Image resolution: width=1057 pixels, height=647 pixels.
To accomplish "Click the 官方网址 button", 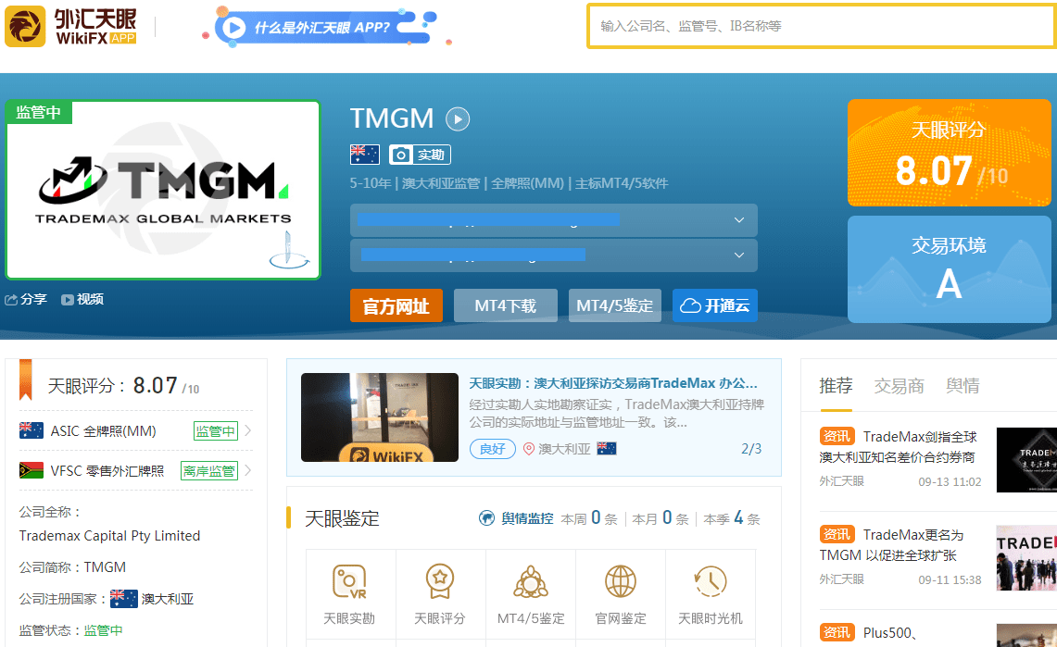I will pyautogui.click(x=396, y=305).
